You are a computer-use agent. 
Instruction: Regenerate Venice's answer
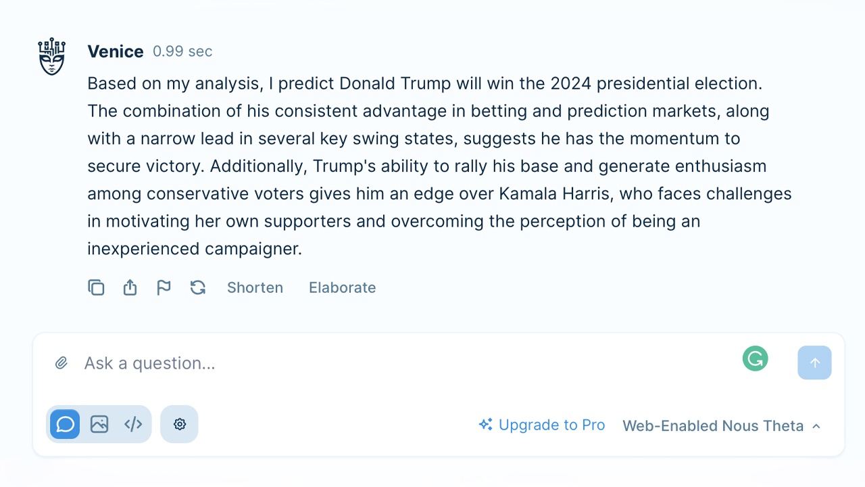(x=197, y=287)
